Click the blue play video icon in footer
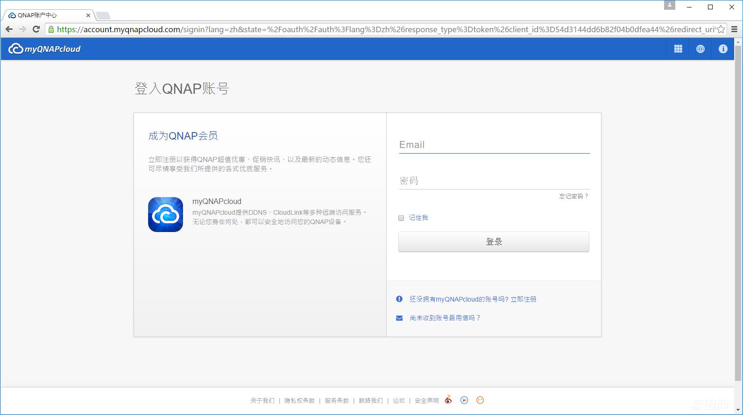Screen dimensions: 743x415 464,400
